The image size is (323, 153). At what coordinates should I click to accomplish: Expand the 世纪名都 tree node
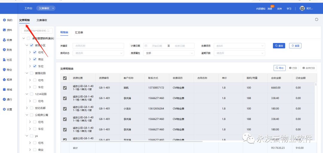[x=27, y=108]
